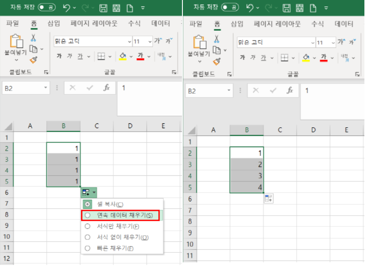
Task: Select column D header in right sheet
Action: 313,130
